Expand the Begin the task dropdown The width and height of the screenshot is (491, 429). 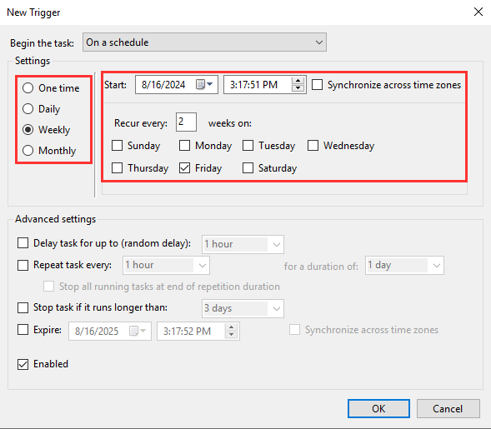[x=204, y=42]
